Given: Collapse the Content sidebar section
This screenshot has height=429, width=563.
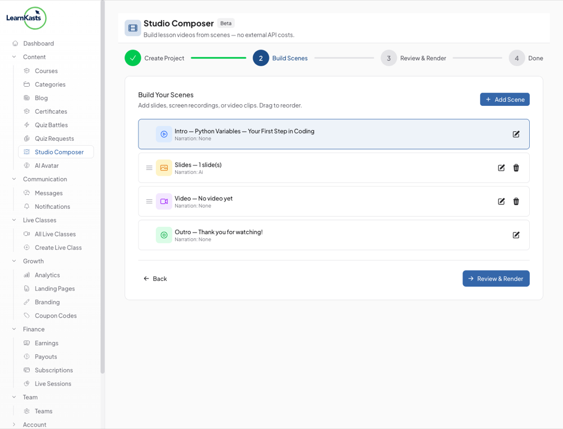Looking at the screenshot, I should pos(14,57).
